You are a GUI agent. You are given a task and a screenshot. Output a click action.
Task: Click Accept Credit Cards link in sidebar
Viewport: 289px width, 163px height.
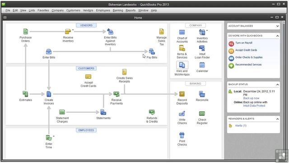point(246,50)
